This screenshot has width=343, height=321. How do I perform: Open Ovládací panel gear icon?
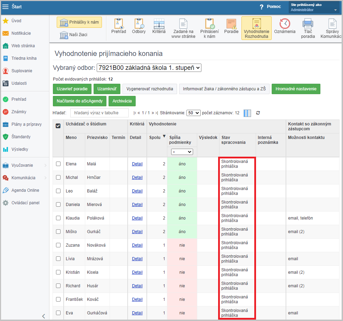(x=6, y=203)
